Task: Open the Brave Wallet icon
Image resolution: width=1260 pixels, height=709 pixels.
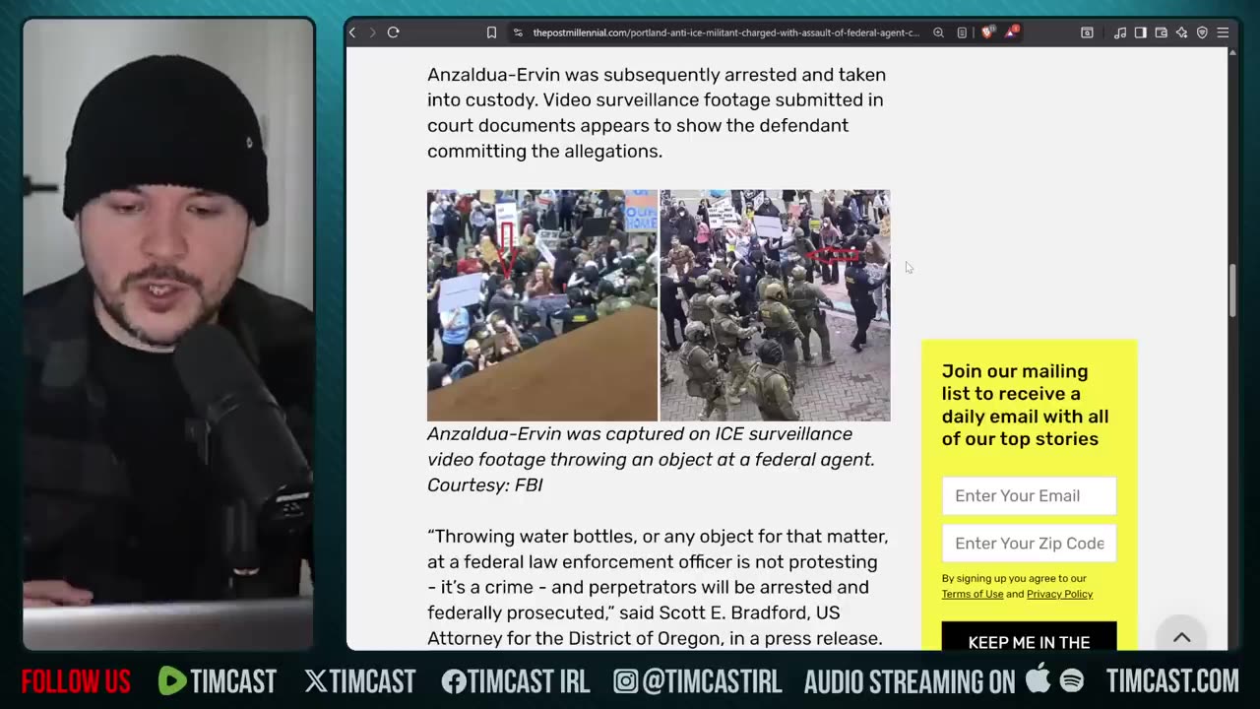Action: tap(1161, 32)
